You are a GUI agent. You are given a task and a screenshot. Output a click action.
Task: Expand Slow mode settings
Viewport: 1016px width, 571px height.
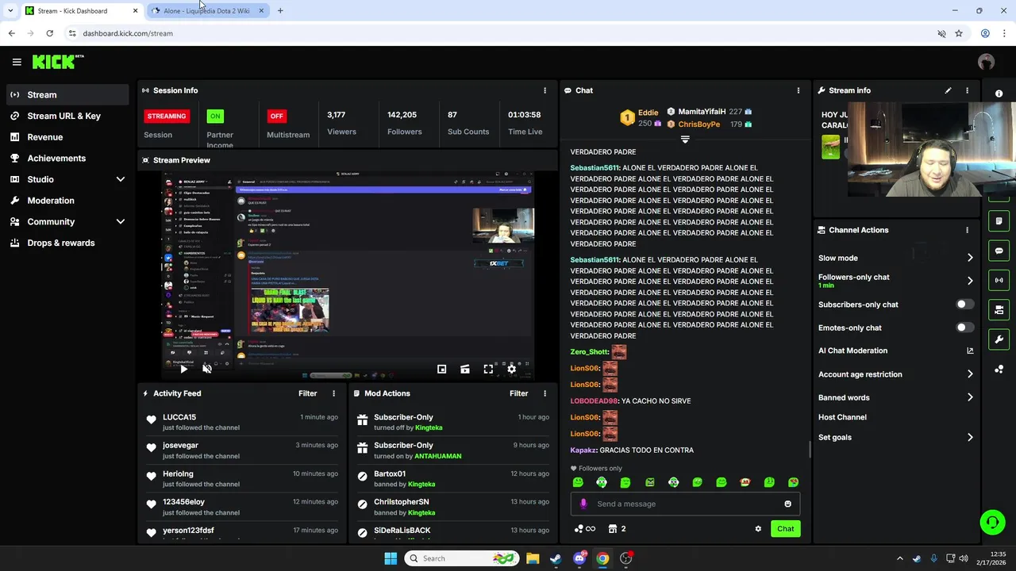point(970,258)
